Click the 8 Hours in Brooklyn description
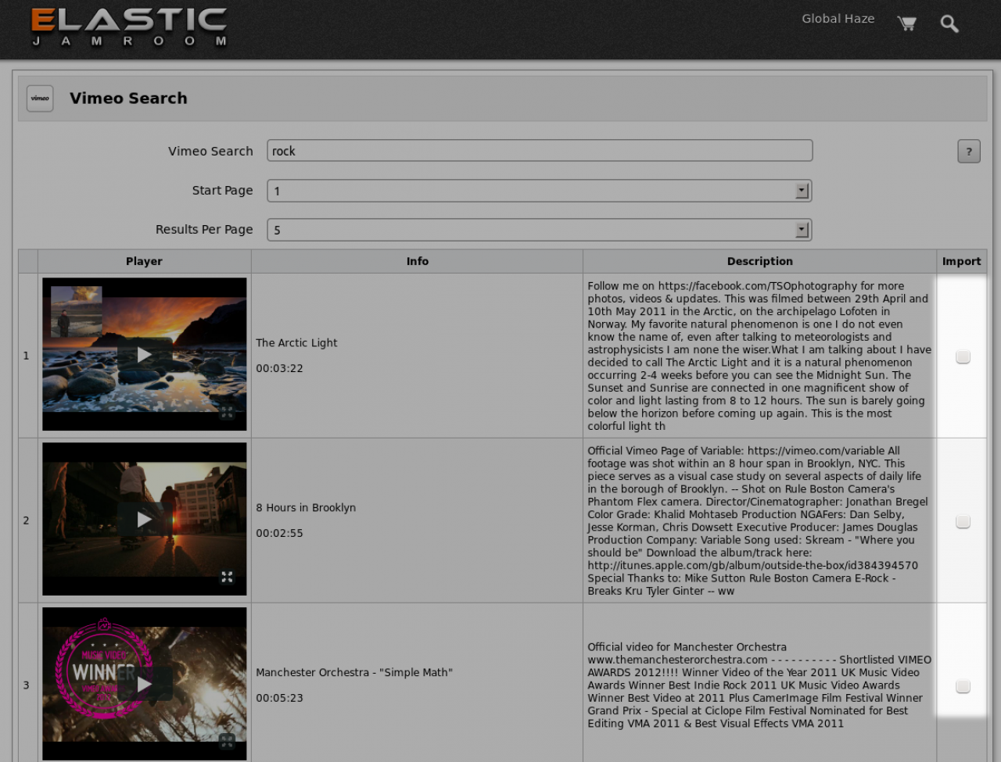This screenshot has width=1001, height=762. 759,521
